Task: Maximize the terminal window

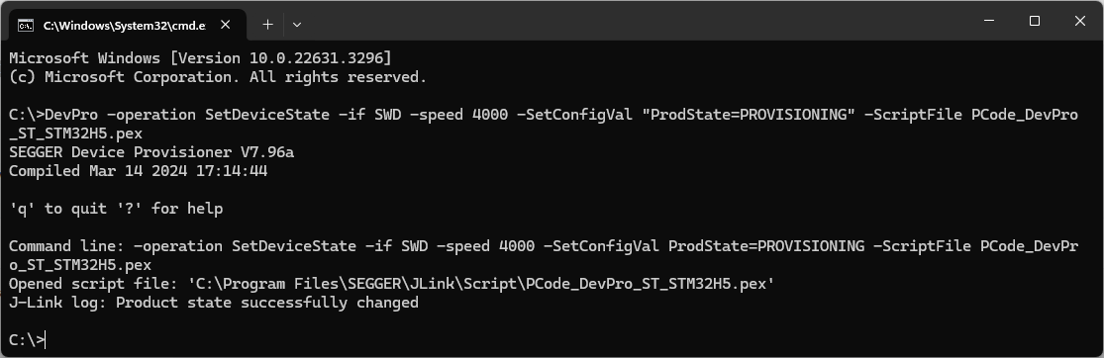Action: (1035, 22)
